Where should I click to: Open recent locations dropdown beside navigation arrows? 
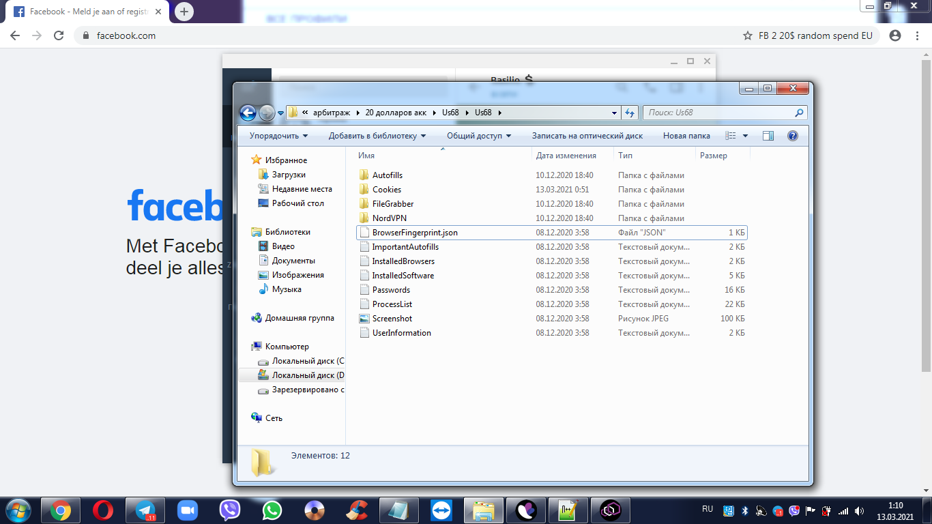point(280,113)
